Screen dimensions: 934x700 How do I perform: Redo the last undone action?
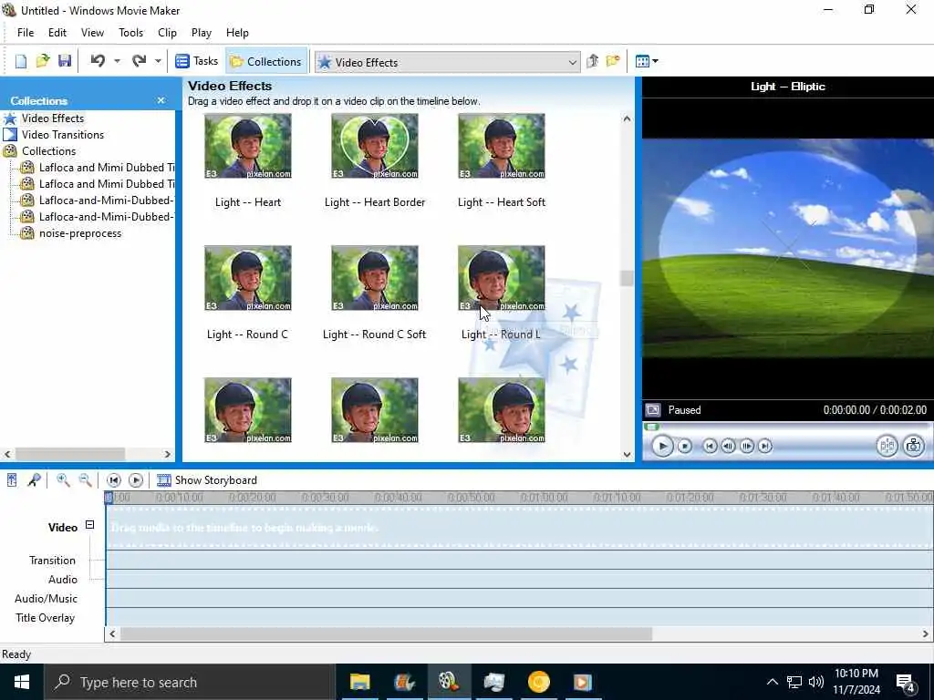pyautogui.click(x=140, y=61)
